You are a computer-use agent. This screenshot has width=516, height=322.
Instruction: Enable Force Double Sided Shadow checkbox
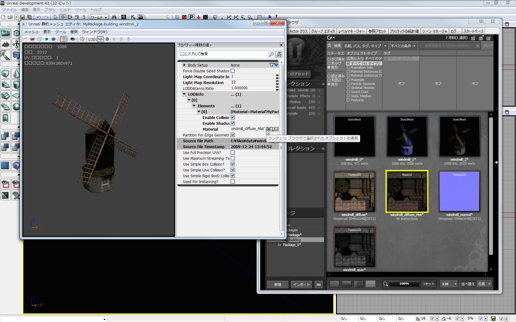(x=233, y=71)
